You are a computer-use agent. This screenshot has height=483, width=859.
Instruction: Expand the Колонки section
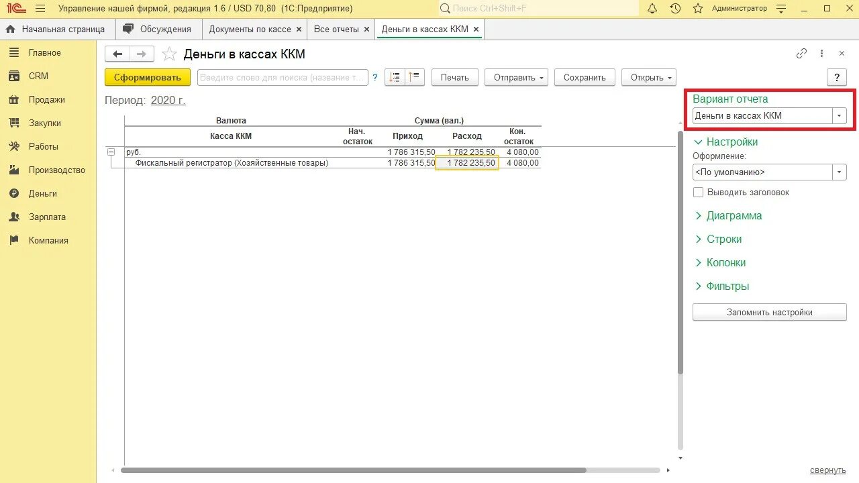[x=719, y=263]
